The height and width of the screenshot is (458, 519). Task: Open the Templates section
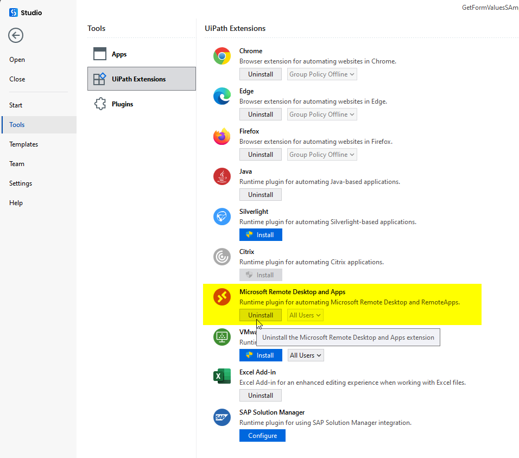coord(23,144)
